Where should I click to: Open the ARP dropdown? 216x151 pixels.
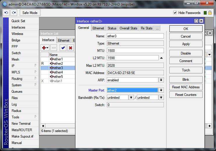[161, 80]
